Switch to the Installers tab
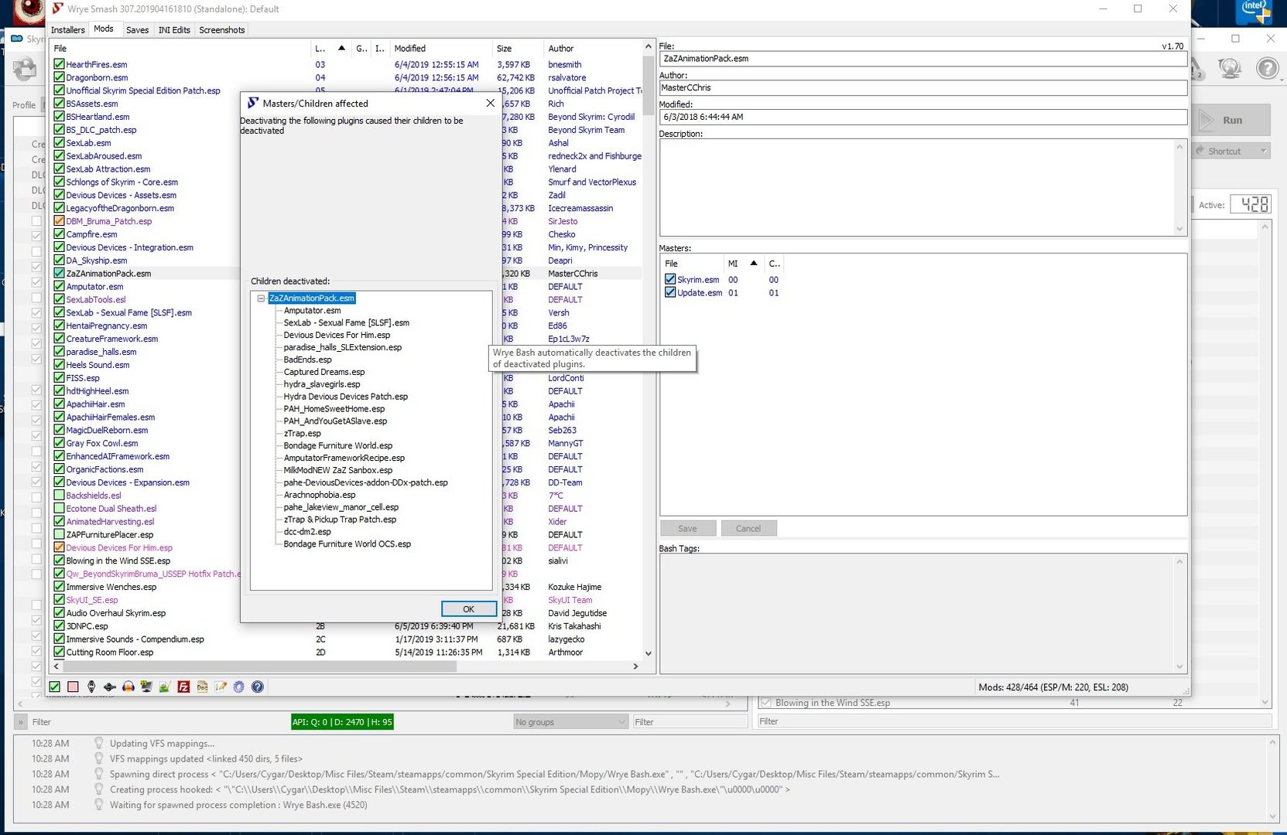The width and height of the screenshot is (1287, 835). [x=68, y=29]
